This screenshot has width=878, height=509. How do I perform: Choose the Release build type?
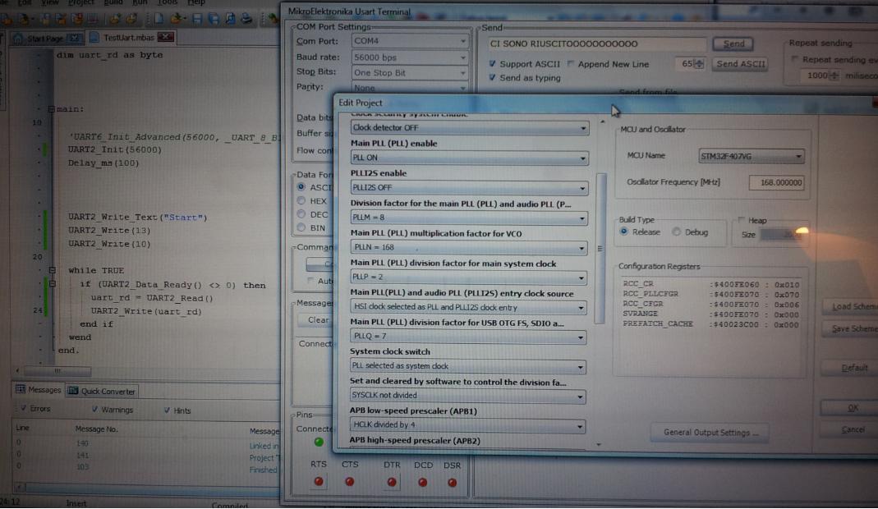pos(623,232)
